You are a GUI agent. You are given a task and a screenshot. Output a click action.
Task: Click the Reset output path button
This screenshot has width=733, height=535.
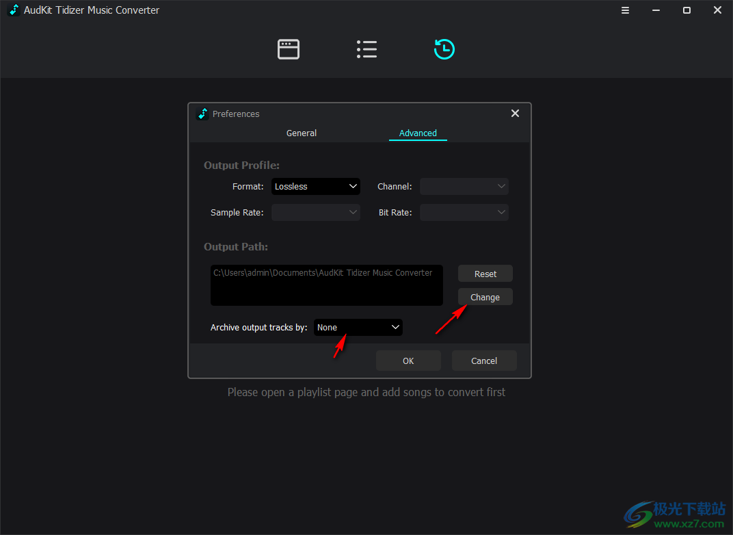485,274
